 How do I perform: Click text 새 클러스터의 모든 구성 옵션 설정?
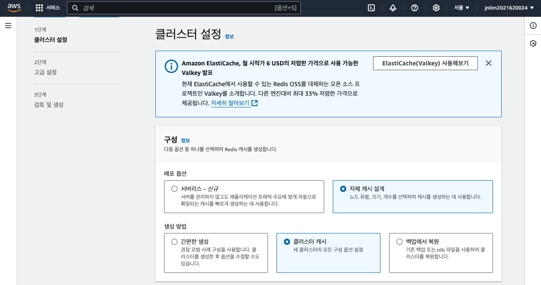[328, 250]
